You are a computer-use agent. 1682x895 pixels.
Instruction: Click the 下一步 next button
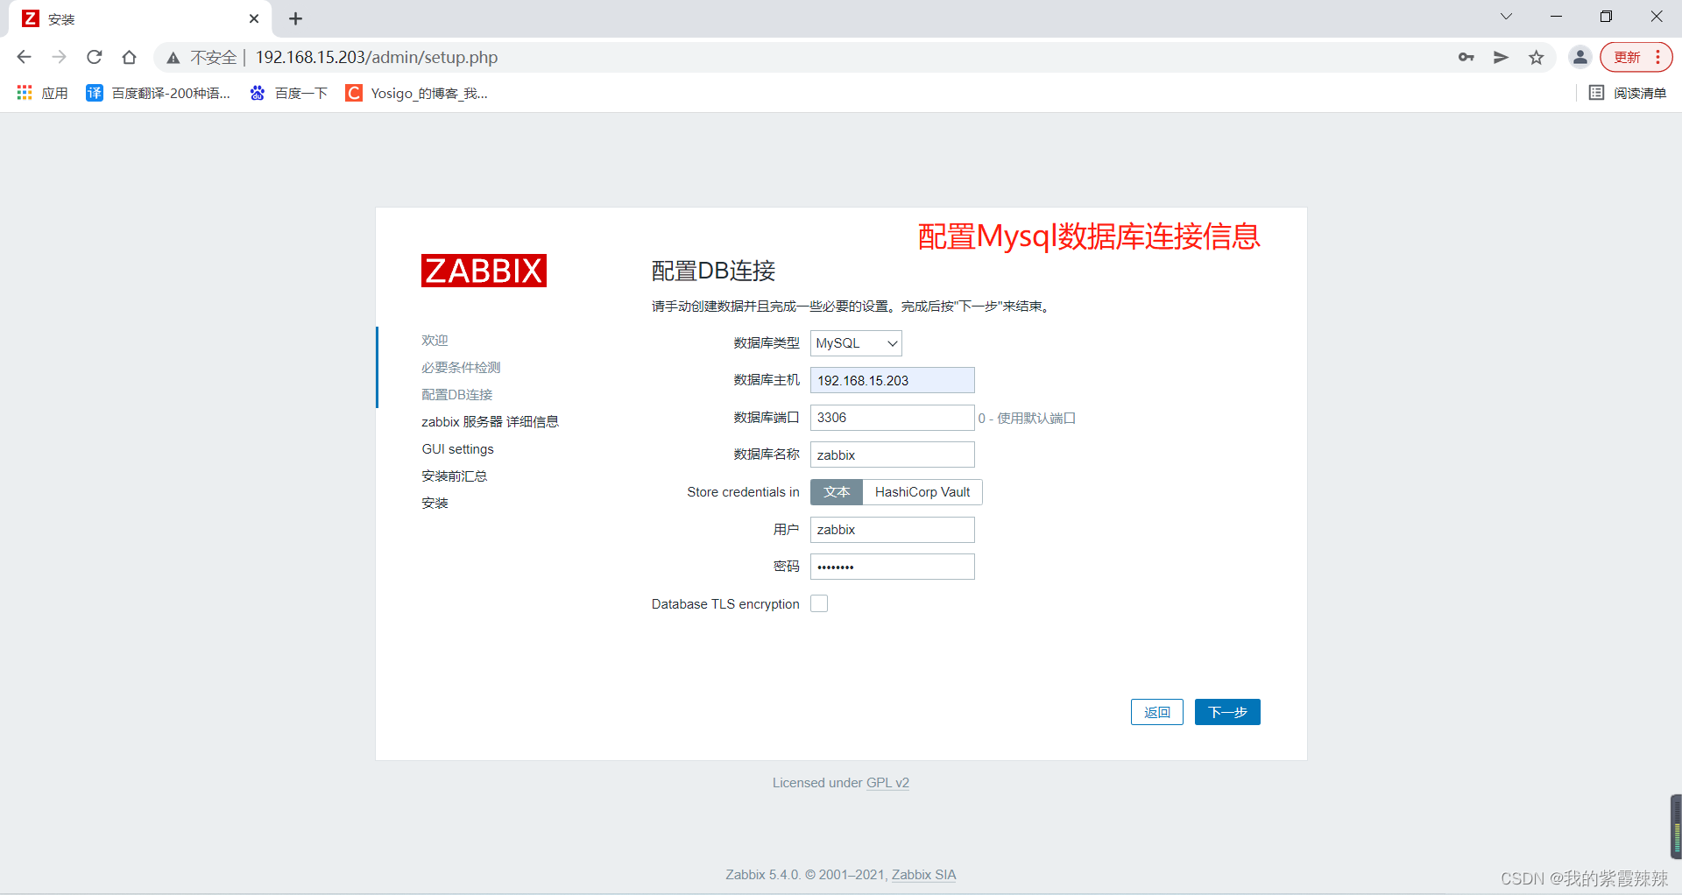coord(1227,712)
